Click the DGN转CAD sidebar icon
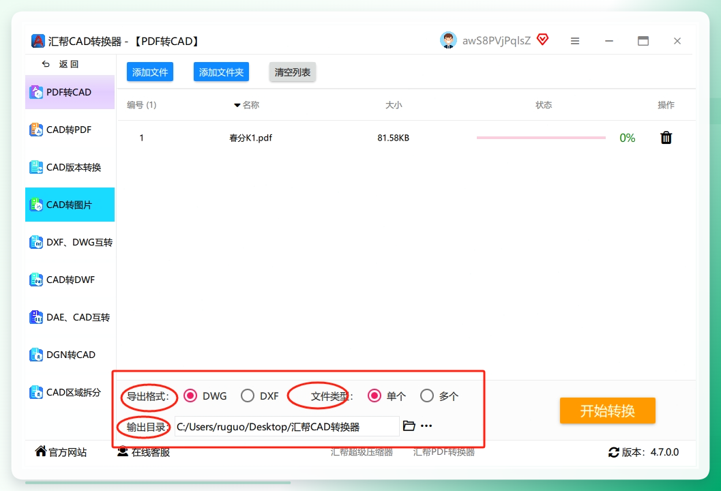This screenshot has width=721, height=491. click(x=36, y=355)
